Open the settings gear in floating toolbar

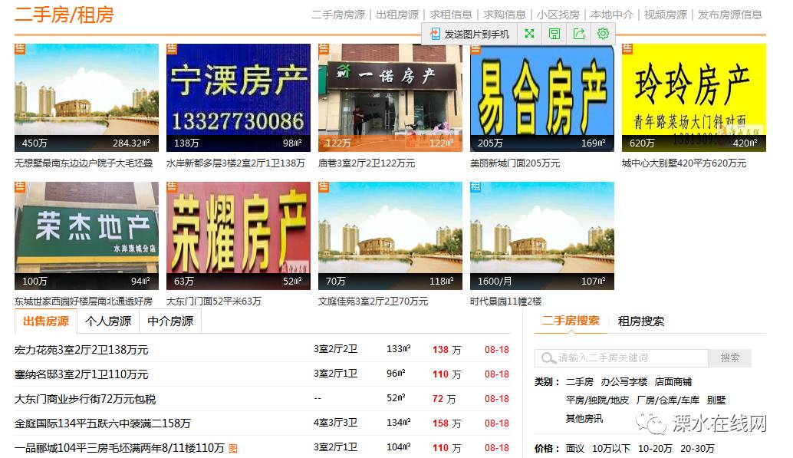[603, 34]
